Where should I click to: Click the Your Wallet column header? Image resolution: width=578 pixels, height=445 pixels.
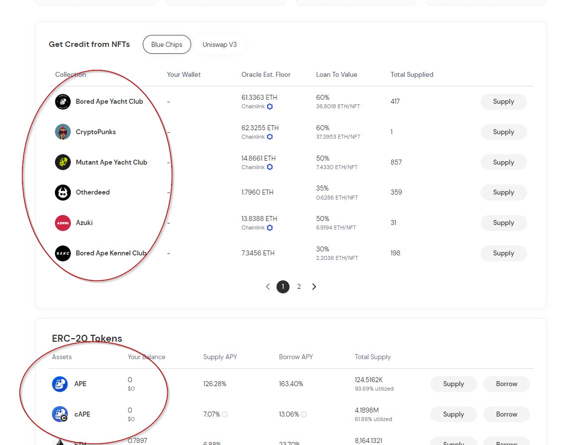pos(184,74)
